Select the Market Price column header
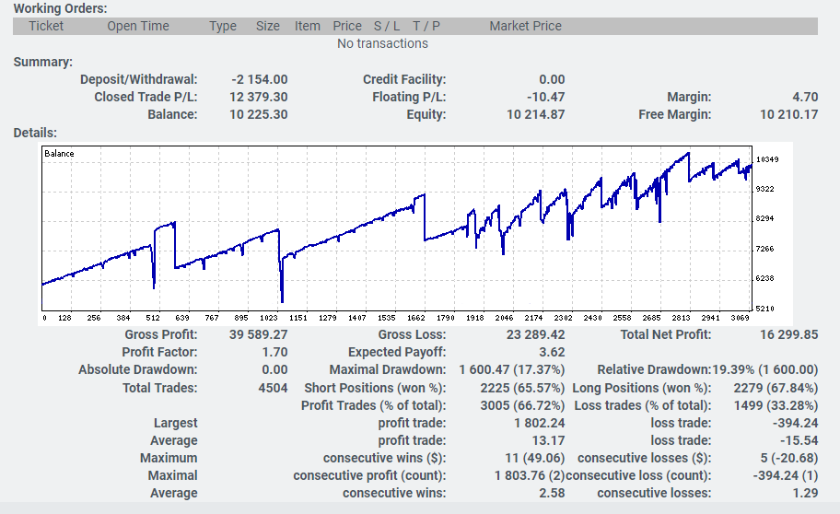Screen dimensions: 840x514 [x=525, y=26]
